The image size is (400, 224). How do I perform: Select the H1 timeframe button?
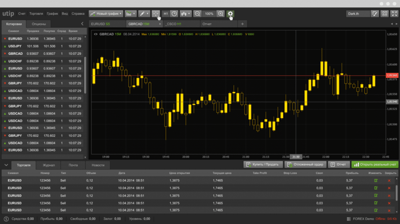point(166,14)
